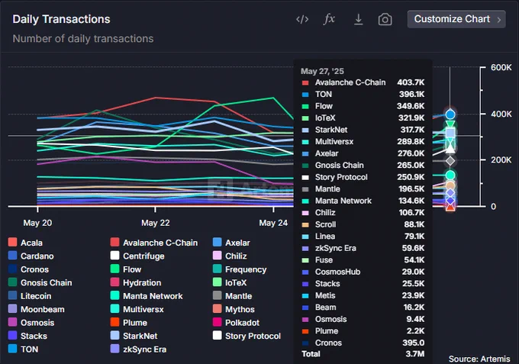Image resolution: width=519 pixels, height=364 pixels.
Task: Click the teal Manta Network circle marker
Action: pos(450,175)
